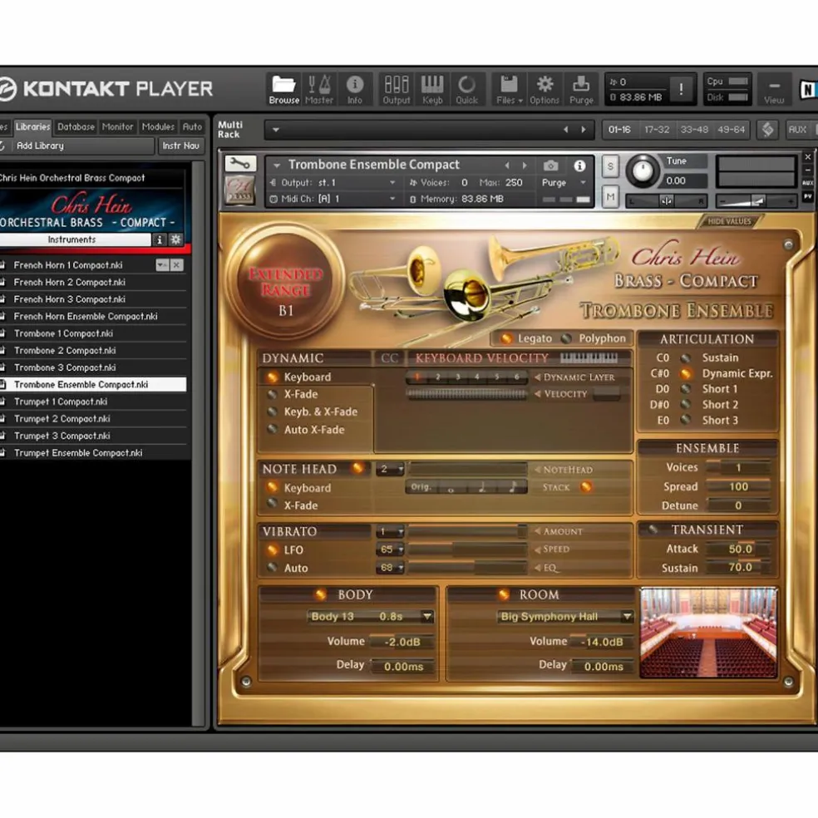Show the Keyb on-screen keyboard
818x818 pixels.
click(432, 89)
